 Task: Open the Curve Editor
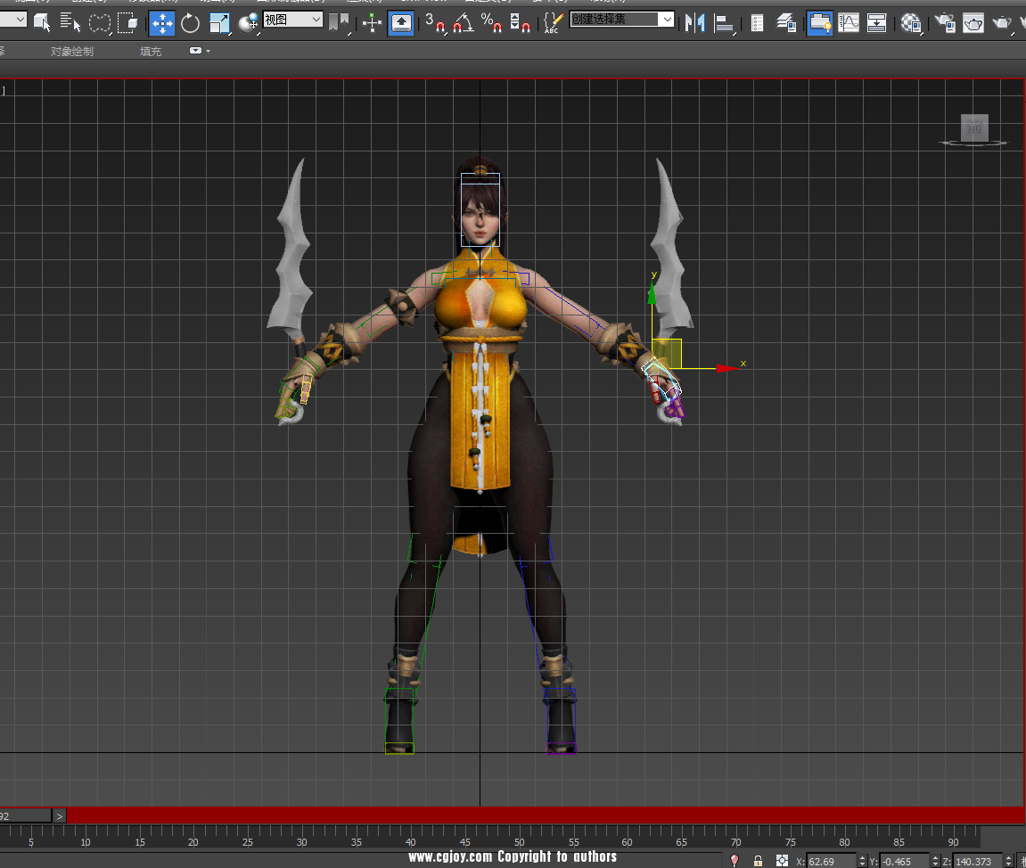[x=849, y=22]
